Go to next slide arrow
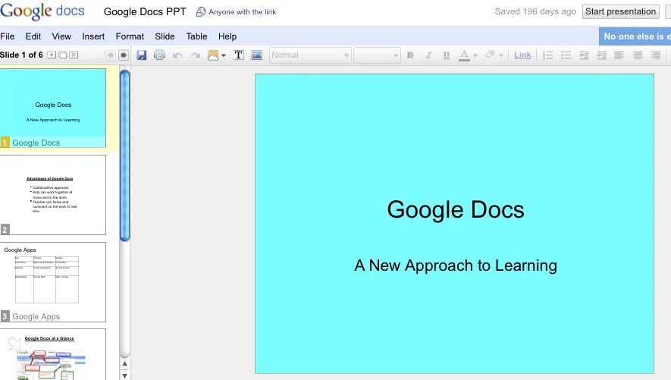 click(124, 55)
